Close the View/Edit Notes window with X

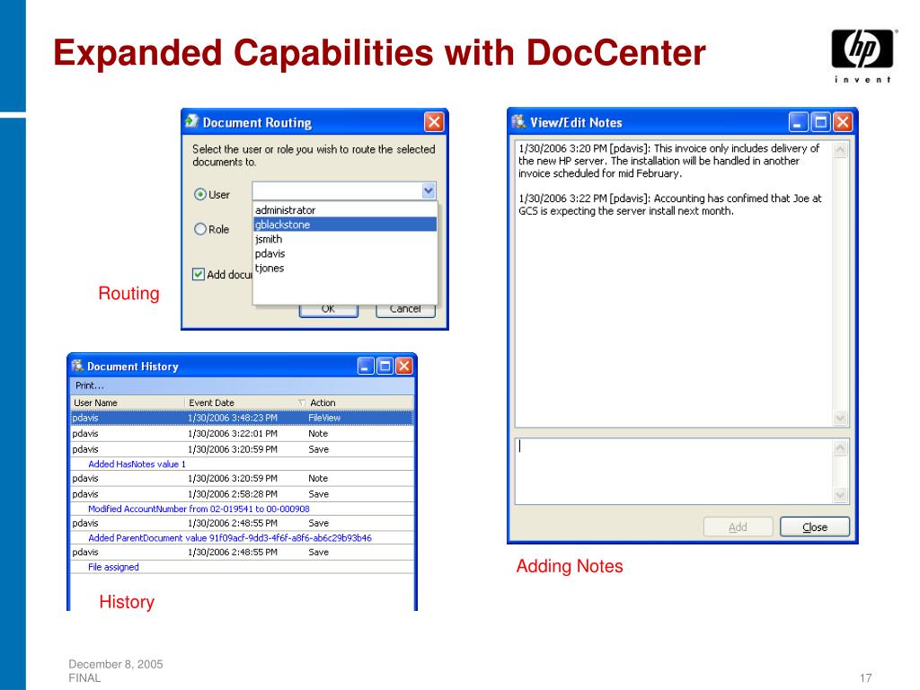click(843, 122)
